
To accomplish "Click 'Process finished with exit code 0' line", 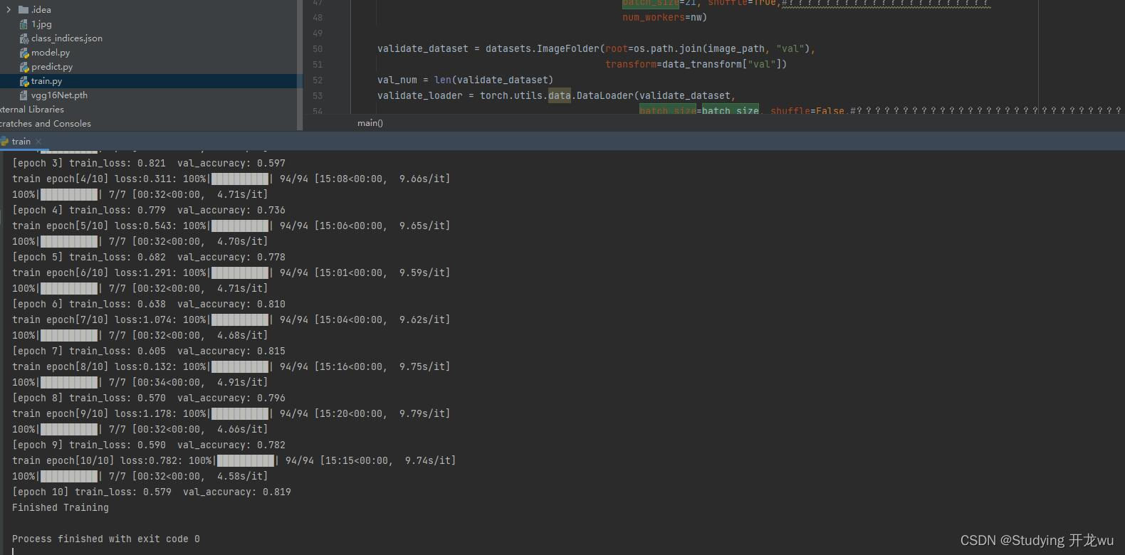I will pyautogui.click(x=106, y=539).
